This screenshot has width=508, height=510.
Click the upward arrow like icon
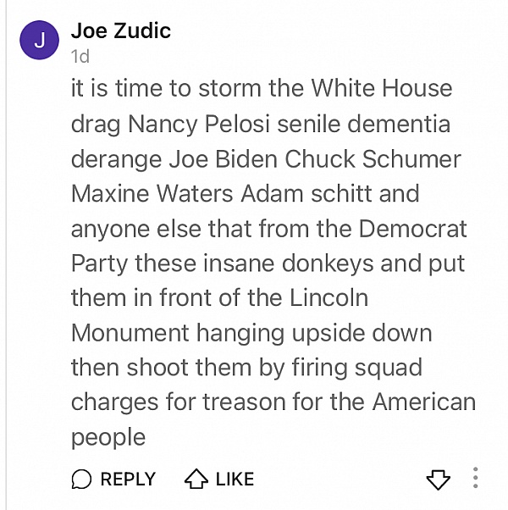click(196, 480)
